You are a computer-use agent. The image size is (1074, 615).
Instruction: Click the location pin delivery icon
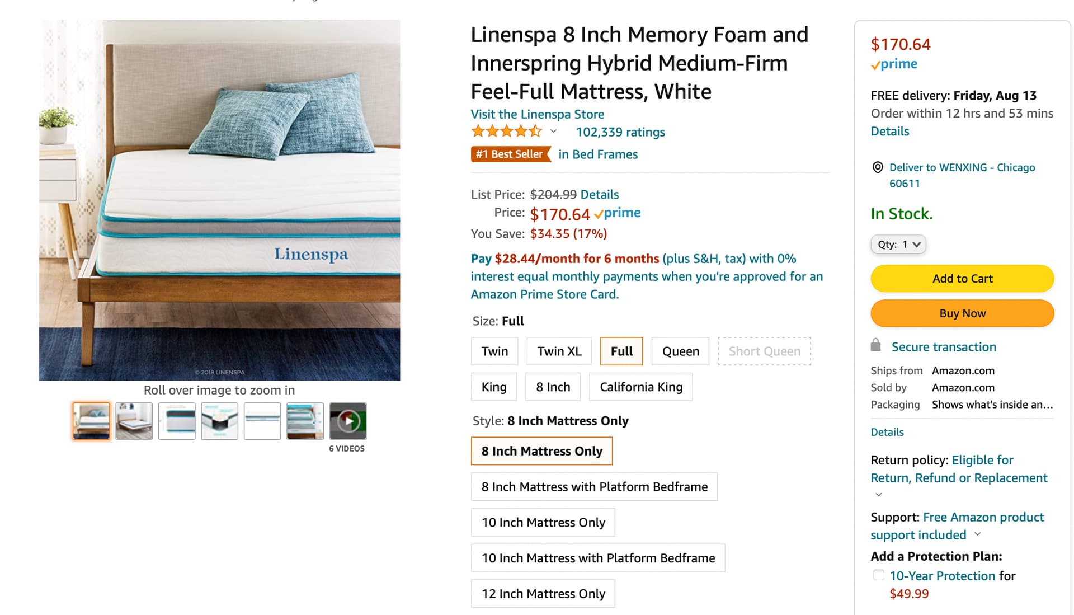pos(878,167)
